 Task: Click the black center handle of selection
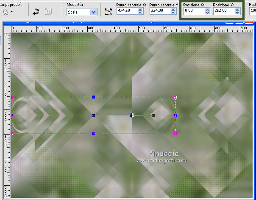[x=93, y=115]
